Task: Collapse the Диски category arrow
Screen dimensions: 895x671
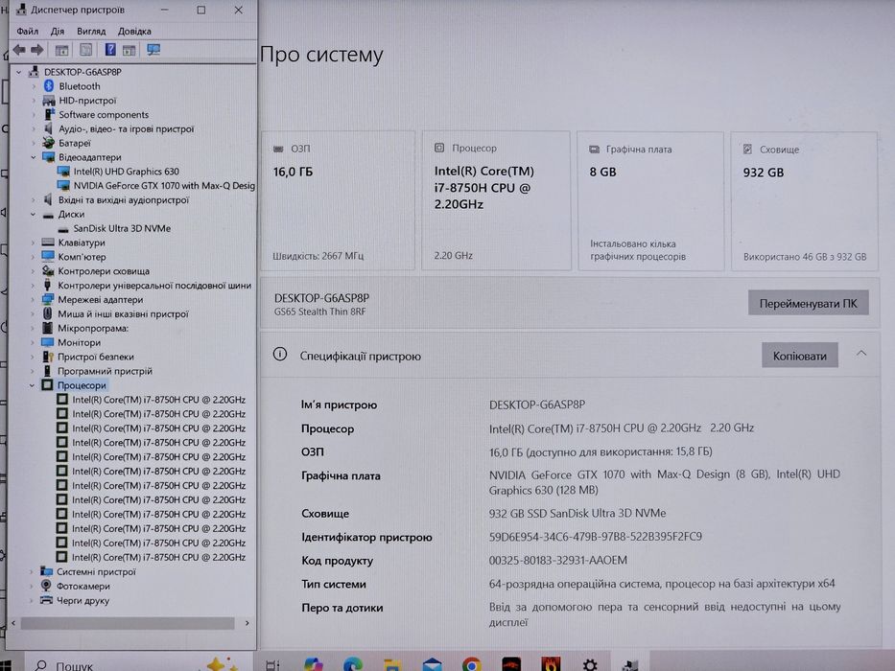Action: point(34,215)
